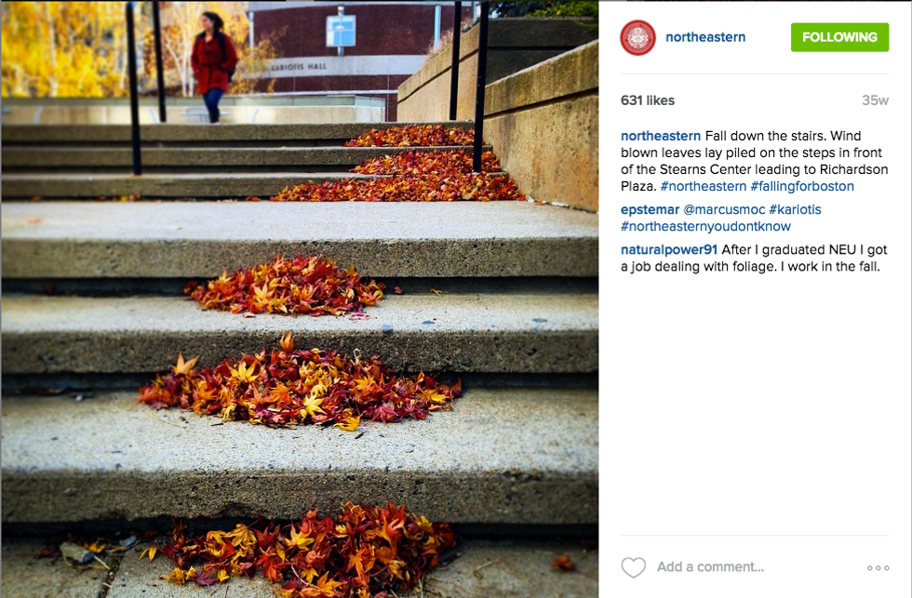
Task: Click northeastern username in the caption
Action: pyautogui.click(x=660, y=136)
